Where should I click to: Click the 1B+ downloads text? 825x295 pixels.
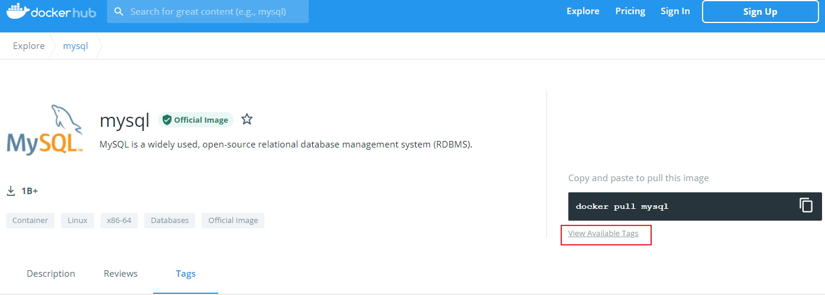[30, 191]
